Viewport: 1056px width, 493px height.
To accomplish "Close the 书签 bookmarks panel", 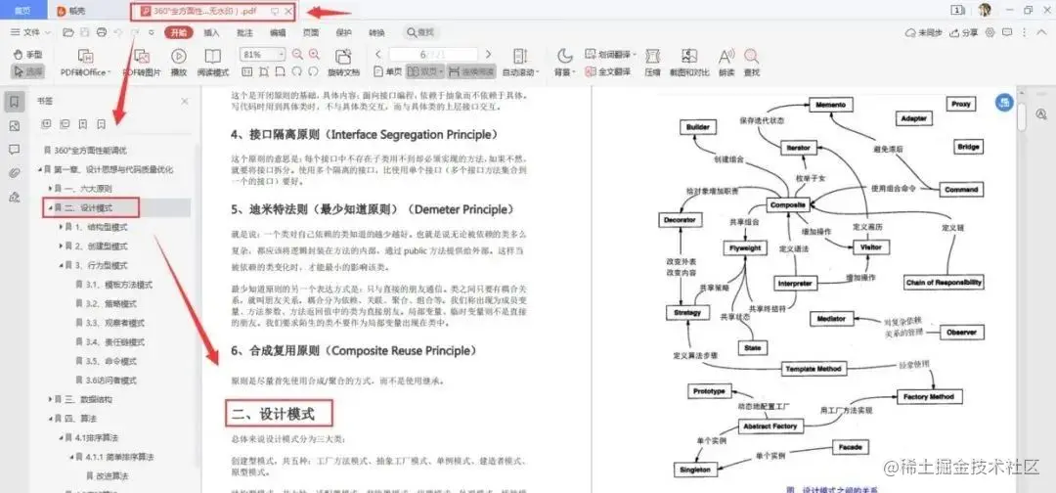I will (185, 101).
